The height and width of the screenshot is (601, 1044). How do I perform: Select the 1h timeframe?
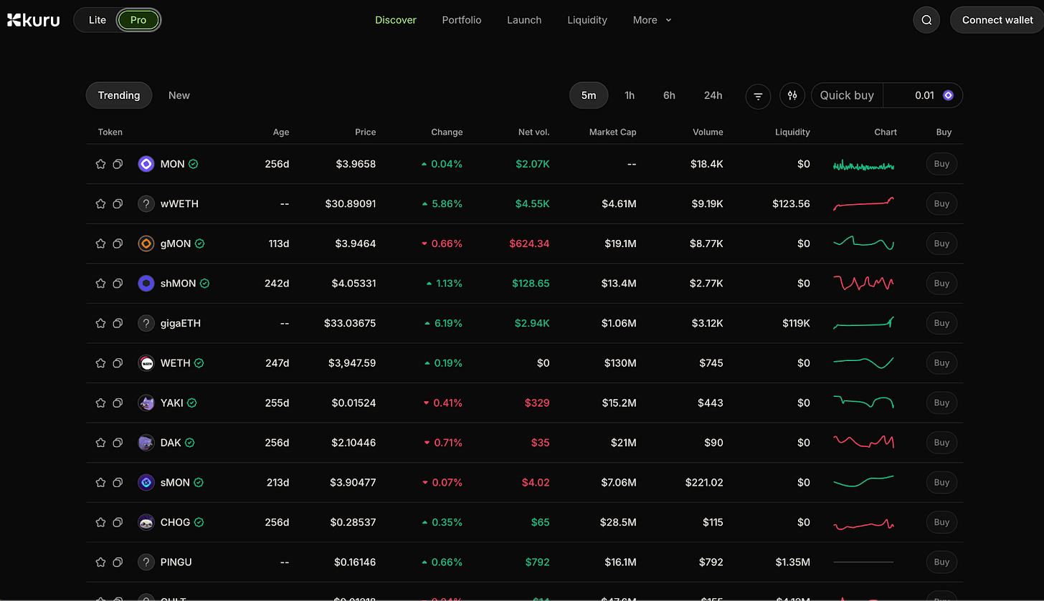pos(630,95)
